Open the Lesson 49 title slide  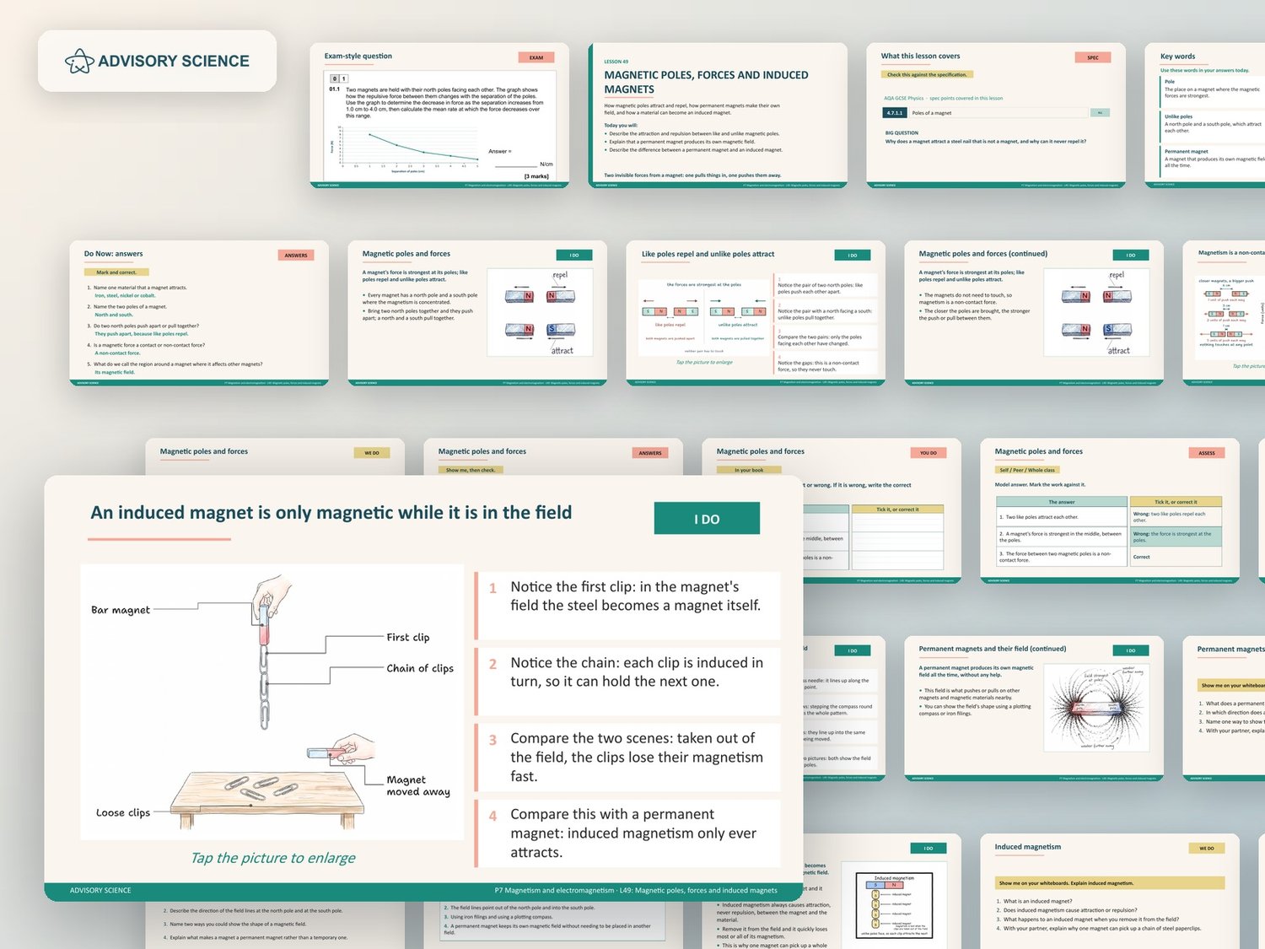pyautogui.click(x=718, y=116)
